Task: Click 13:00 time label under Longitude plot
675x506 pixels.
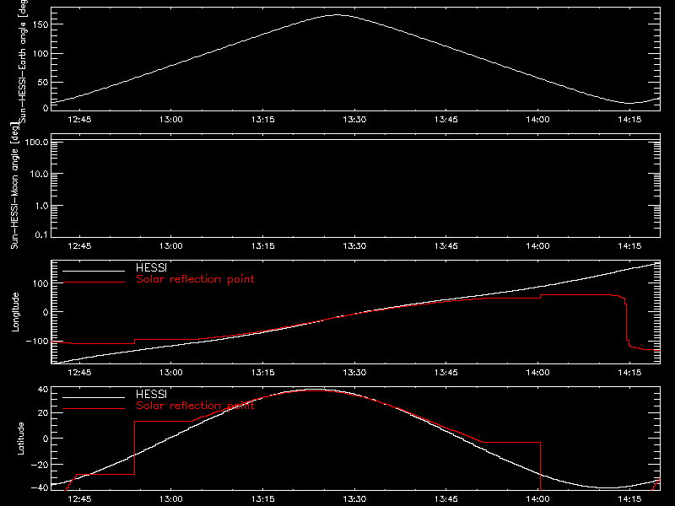Action: coord(171,372)
